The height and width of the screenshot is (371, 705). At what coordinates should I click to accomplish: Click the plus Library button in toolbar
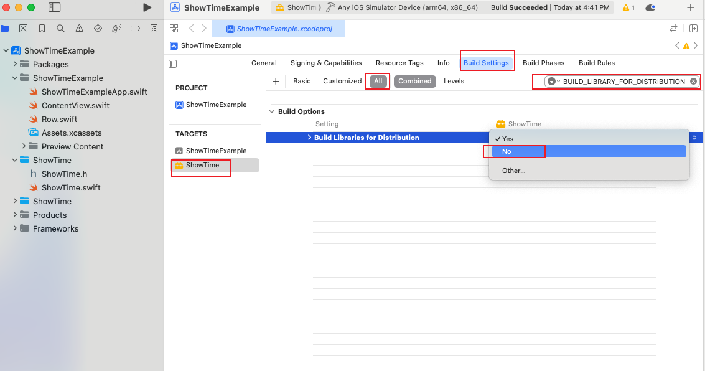point(691,7)
